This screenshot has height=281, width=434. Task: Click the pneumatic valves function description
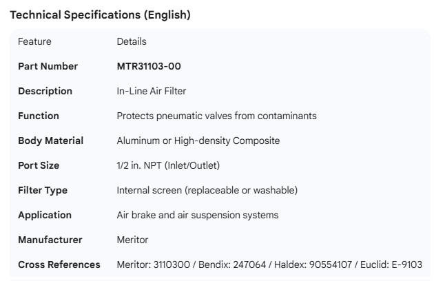click(x=216, y=116)
